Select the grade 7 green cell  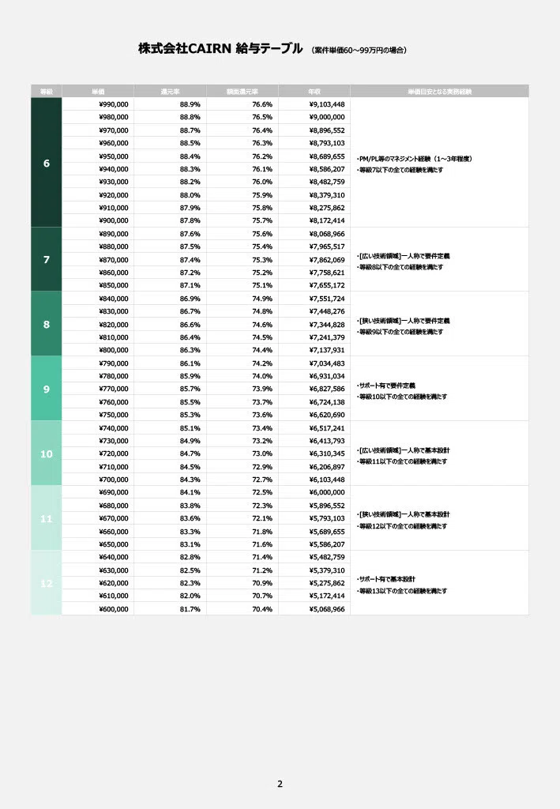point(47,259)
